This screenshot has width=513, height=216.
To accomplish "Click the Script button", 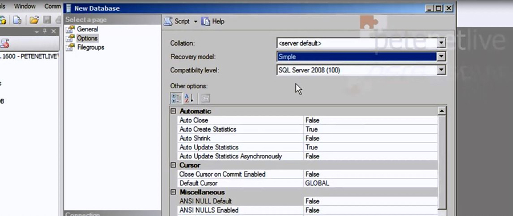I will [x=177, y=21].
